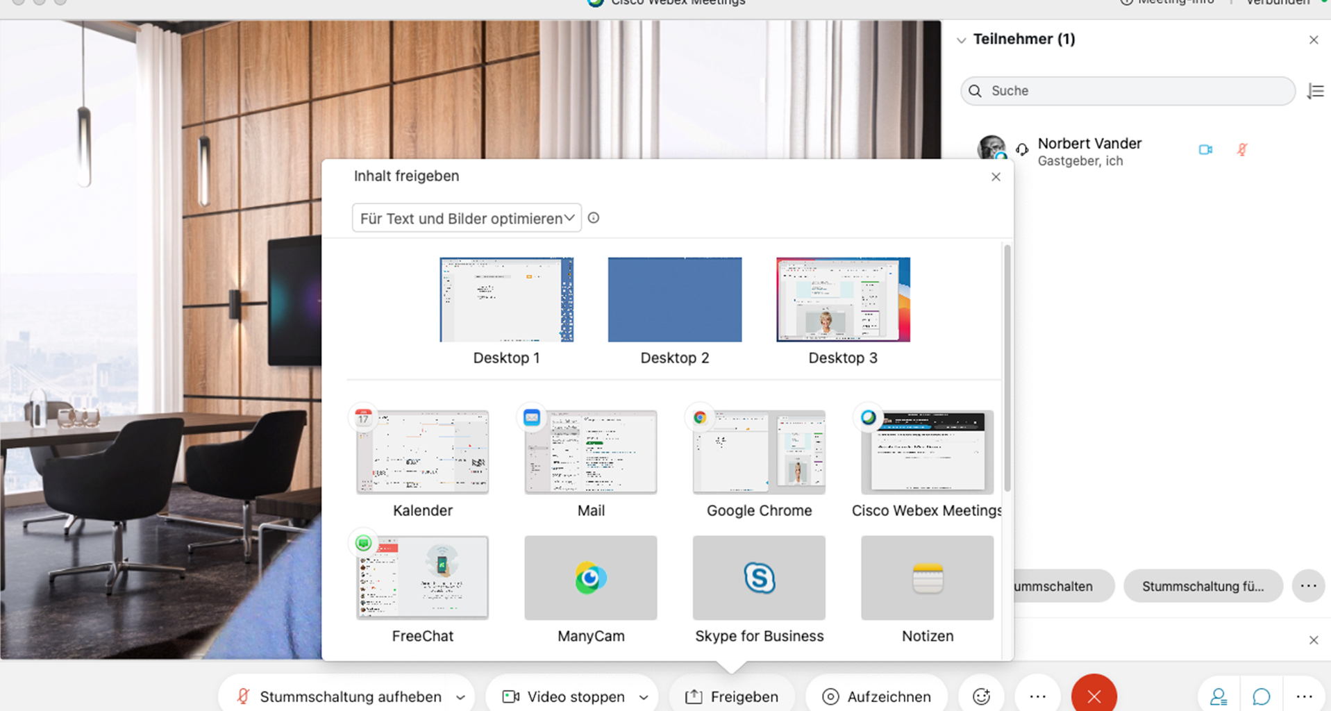This screenshot has height=711, width=1331.
Task: Select the Skype for Business icon
Action: click(x=759, y=577)
